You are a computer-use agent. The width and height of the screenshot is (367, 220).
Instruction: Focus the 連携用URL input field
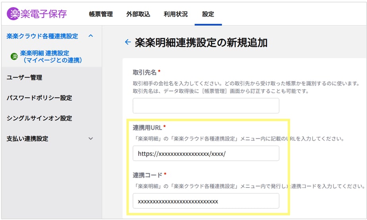click(206, 153)
